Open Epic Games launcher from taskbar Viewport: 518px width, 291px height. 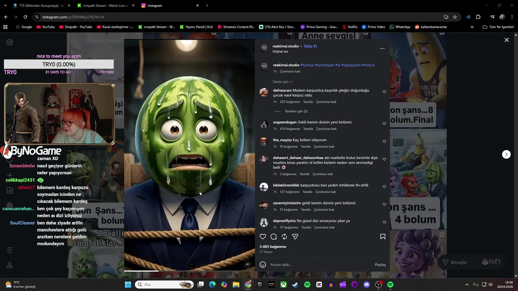point(259,285)
